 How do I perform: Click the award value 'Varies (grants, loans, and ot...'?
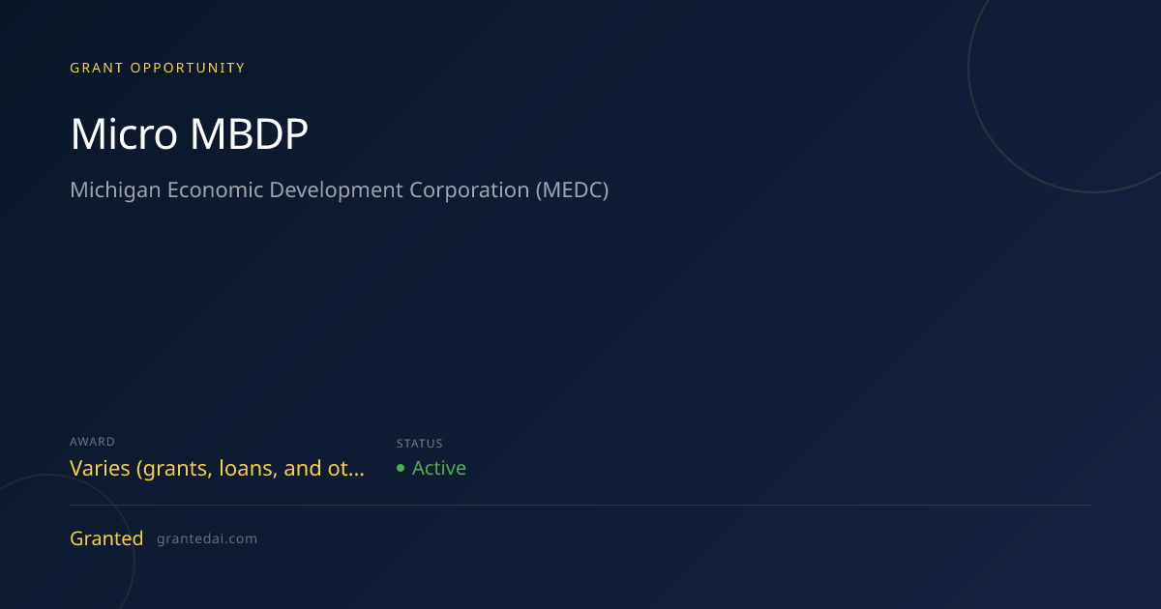click(218, 469)
